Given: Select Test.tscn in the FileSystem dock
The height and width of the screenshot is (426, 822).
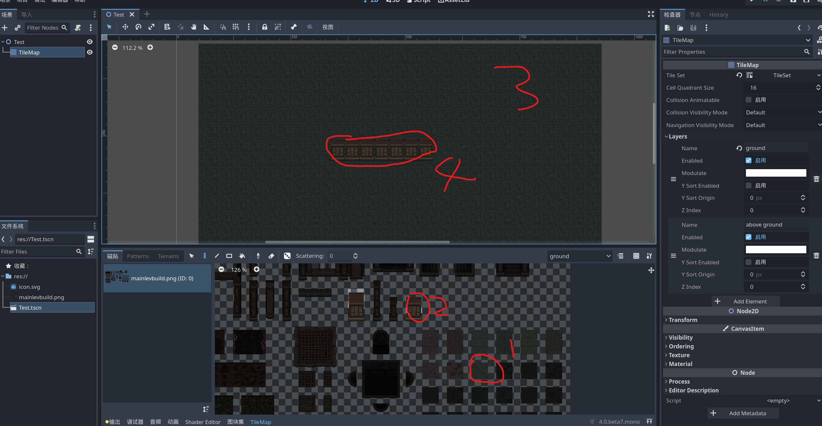Looking at the screenshot, I should [30, 307].
